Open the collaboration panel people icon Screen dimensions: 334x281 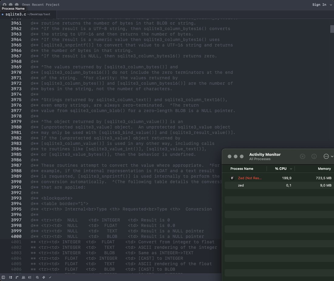(x=23, y=277)
